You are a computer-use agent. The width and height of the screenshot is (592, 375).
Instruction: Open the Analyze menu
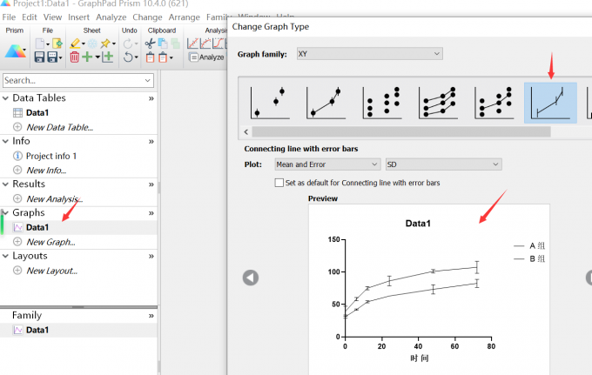tap(111, 17)
